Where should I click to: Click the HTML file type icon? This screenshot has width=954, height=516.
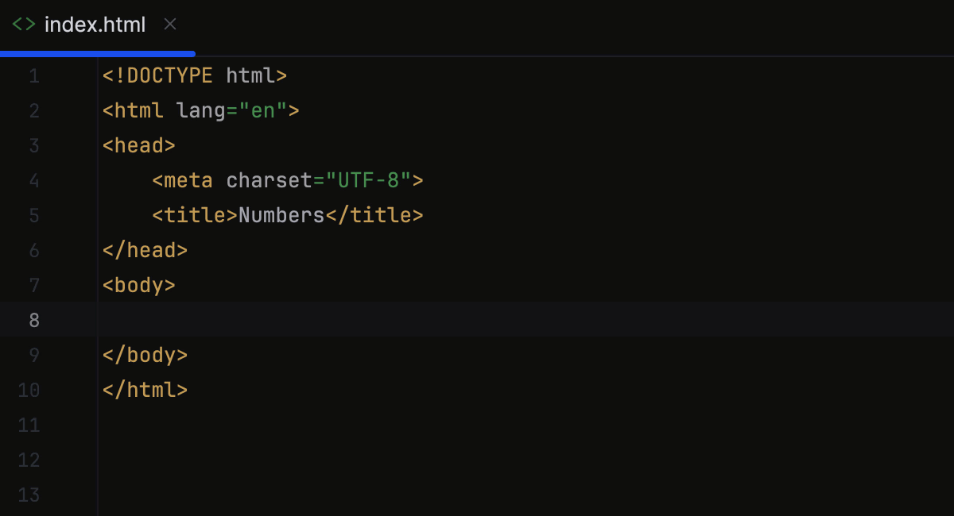pos(23,25)
